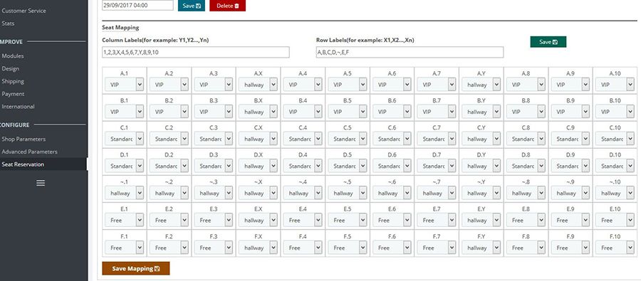Click the red Delete button with trash icon

[227, 6]
